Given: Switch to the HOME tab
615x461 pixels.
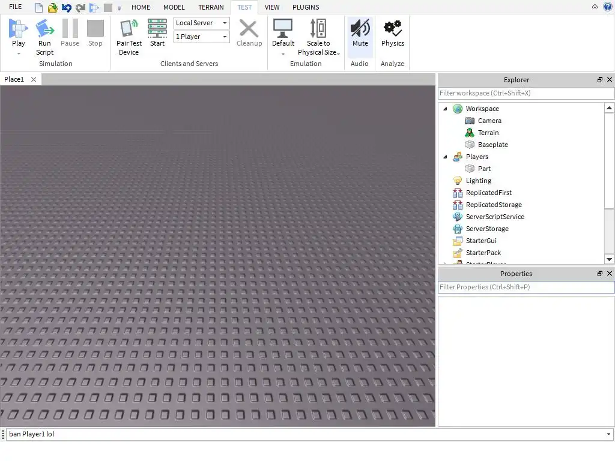Looking at the screenshot, I should (141, 7).
